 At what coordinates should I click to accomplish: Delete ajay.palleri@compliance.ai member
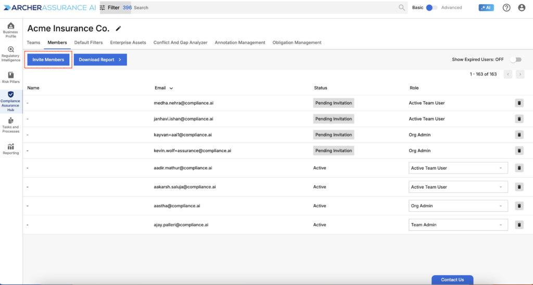519,225
